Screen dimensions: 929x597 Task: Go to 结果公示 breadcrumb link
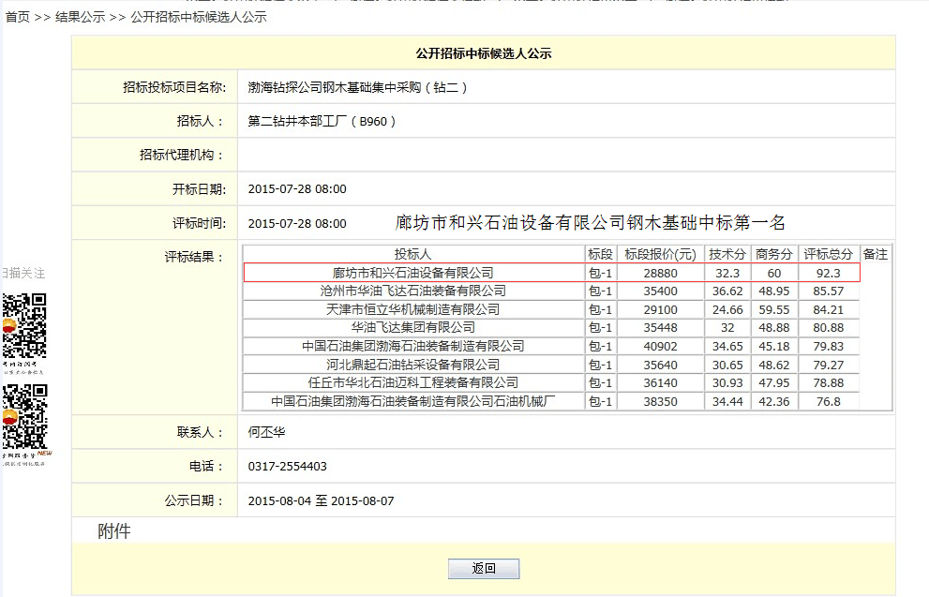(x=80, y=17)
